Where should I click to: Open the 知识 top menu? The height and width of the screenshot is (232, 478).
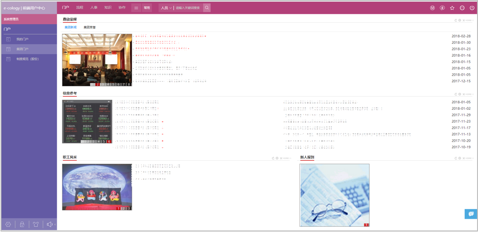108,8
